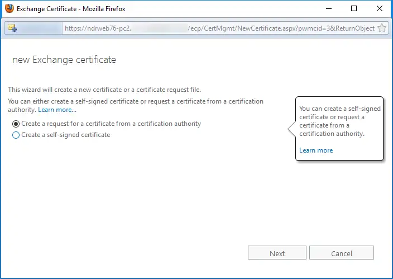Maximize the Firefox window

click(x=354, y=8)
